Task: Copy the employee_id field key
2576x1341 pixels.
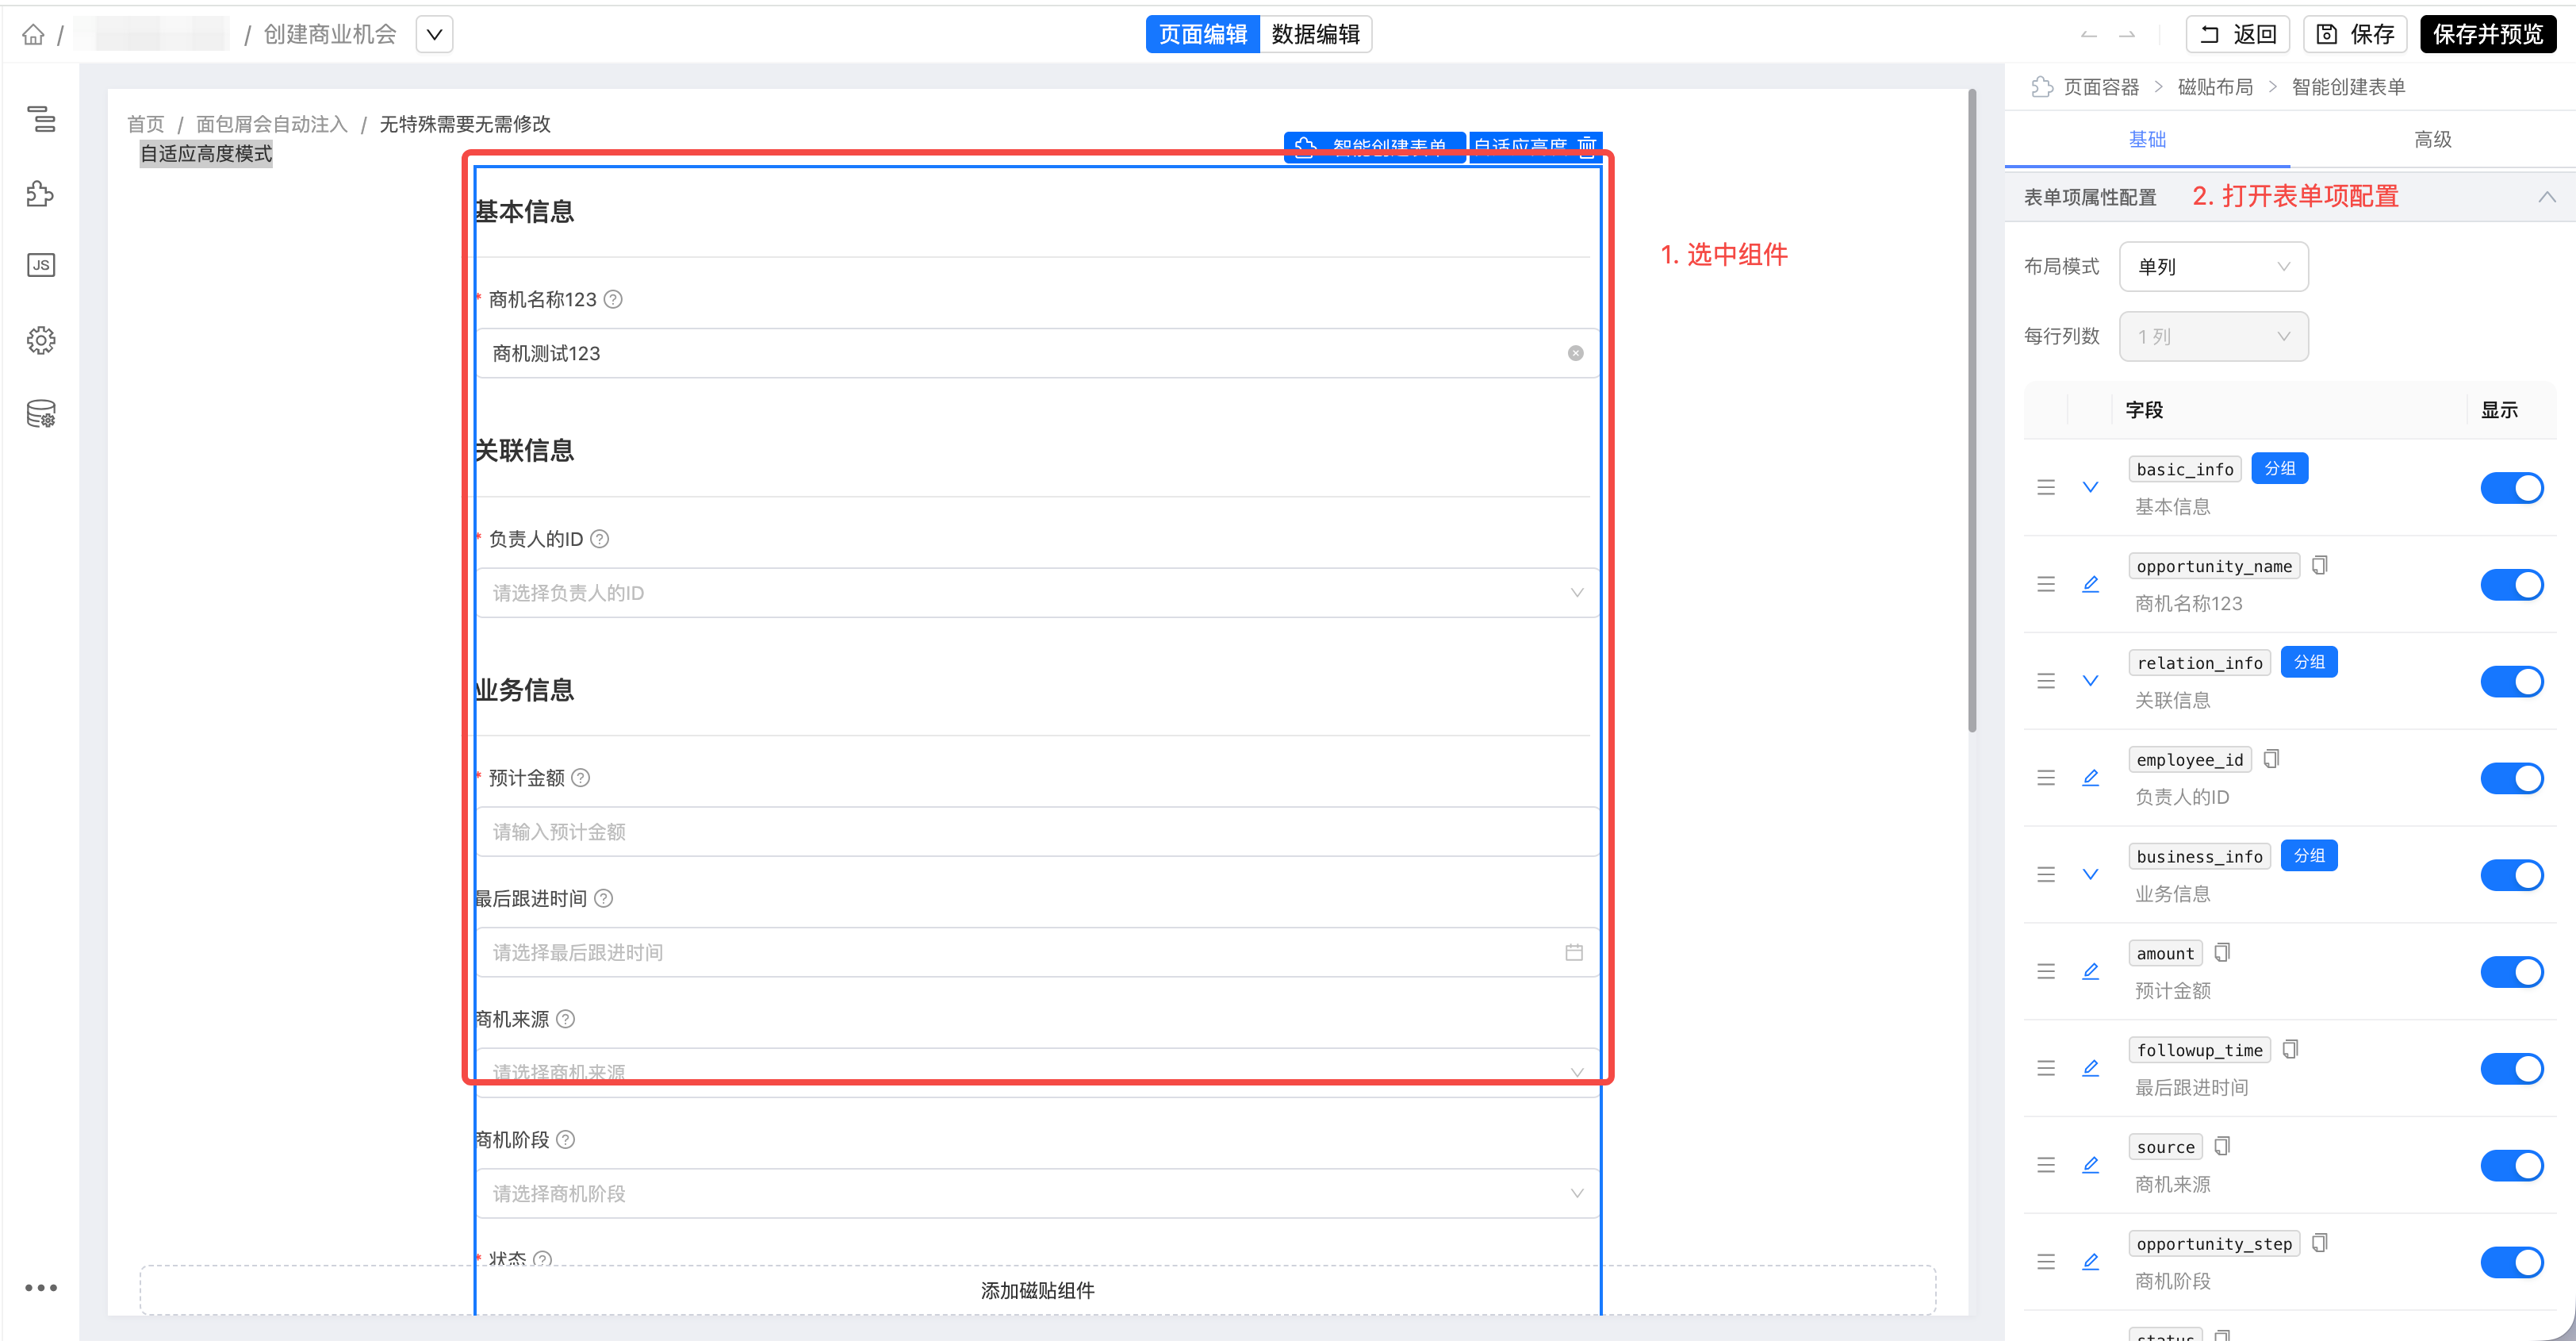Action: (2271, 759)
